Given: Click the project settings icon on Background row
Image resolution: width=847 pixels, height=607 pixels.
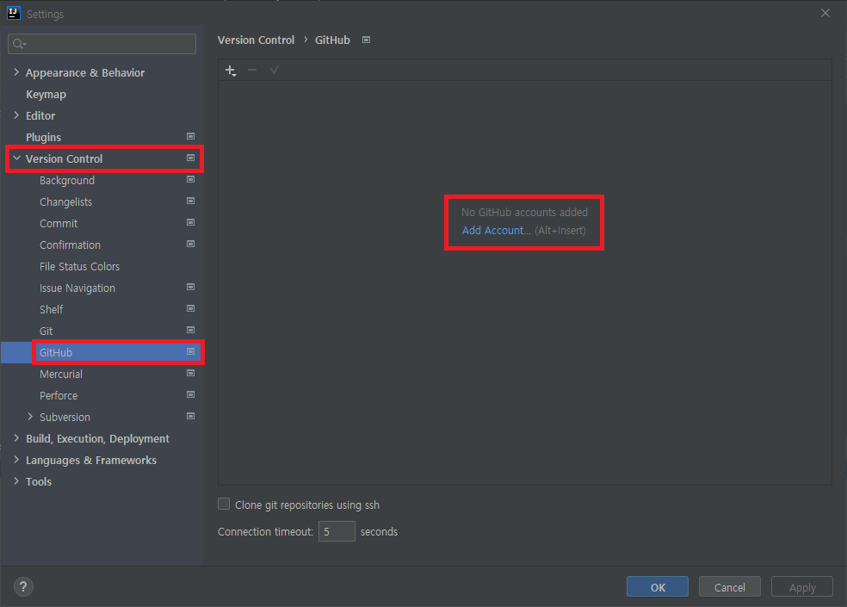Looking at the screenshot, I should point(191,179).
